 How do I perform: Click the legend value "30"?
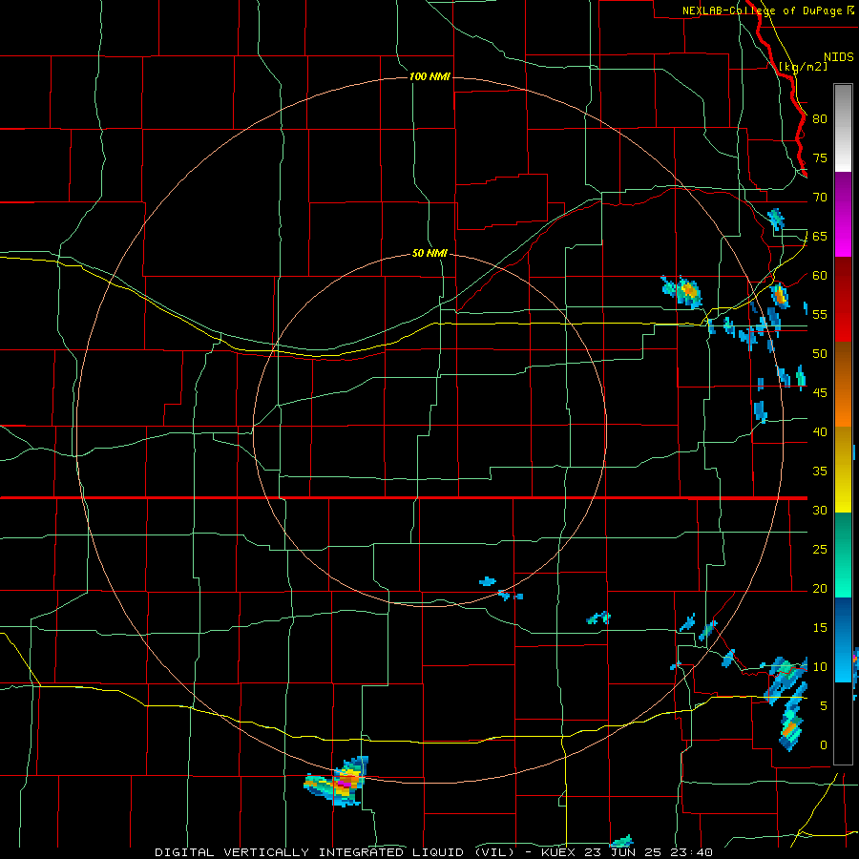pyautogui.click(x=820, y=510)
